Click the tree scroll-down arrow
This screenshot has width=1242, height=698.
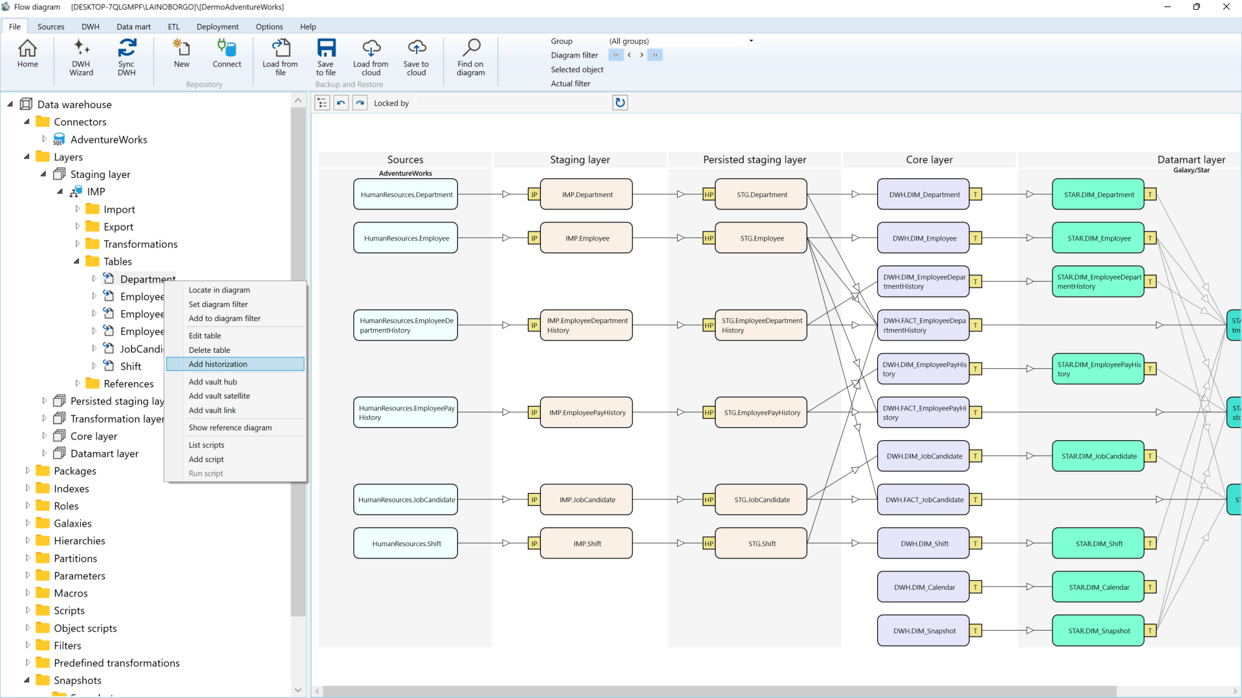(298, 690)
